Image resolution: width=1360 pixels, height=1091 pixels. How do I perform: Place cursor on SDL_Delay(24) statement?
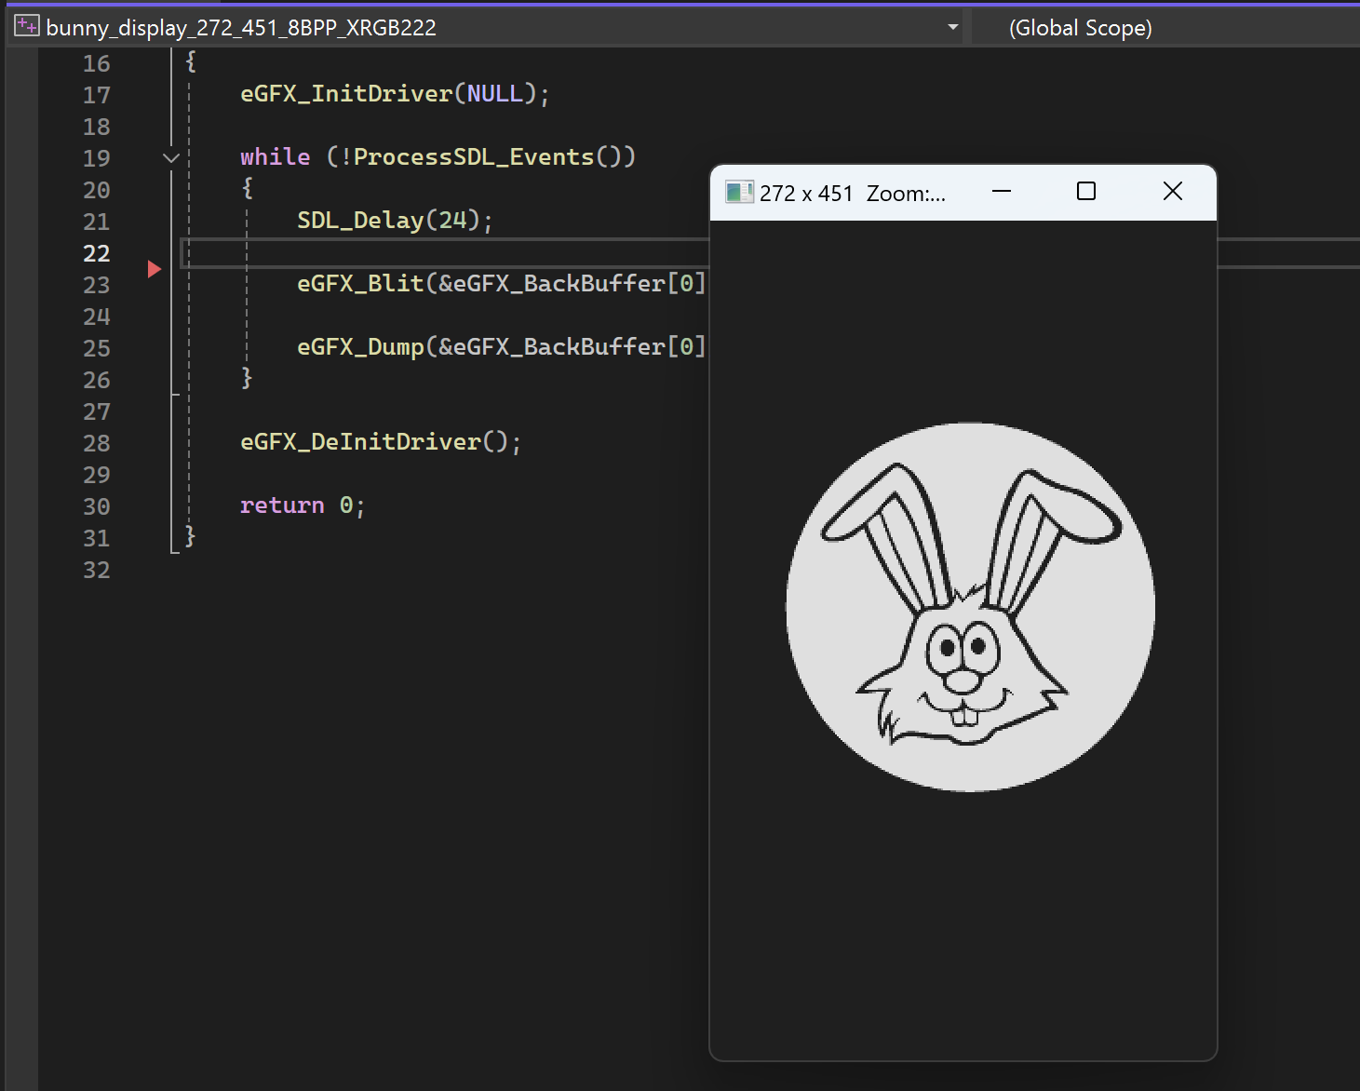pyautogui.click(x=393, y=221)
